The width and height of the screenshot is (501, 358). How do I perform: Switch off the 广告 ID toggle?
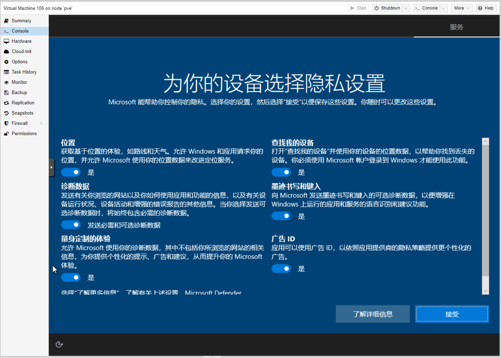[x=281, y=269]
